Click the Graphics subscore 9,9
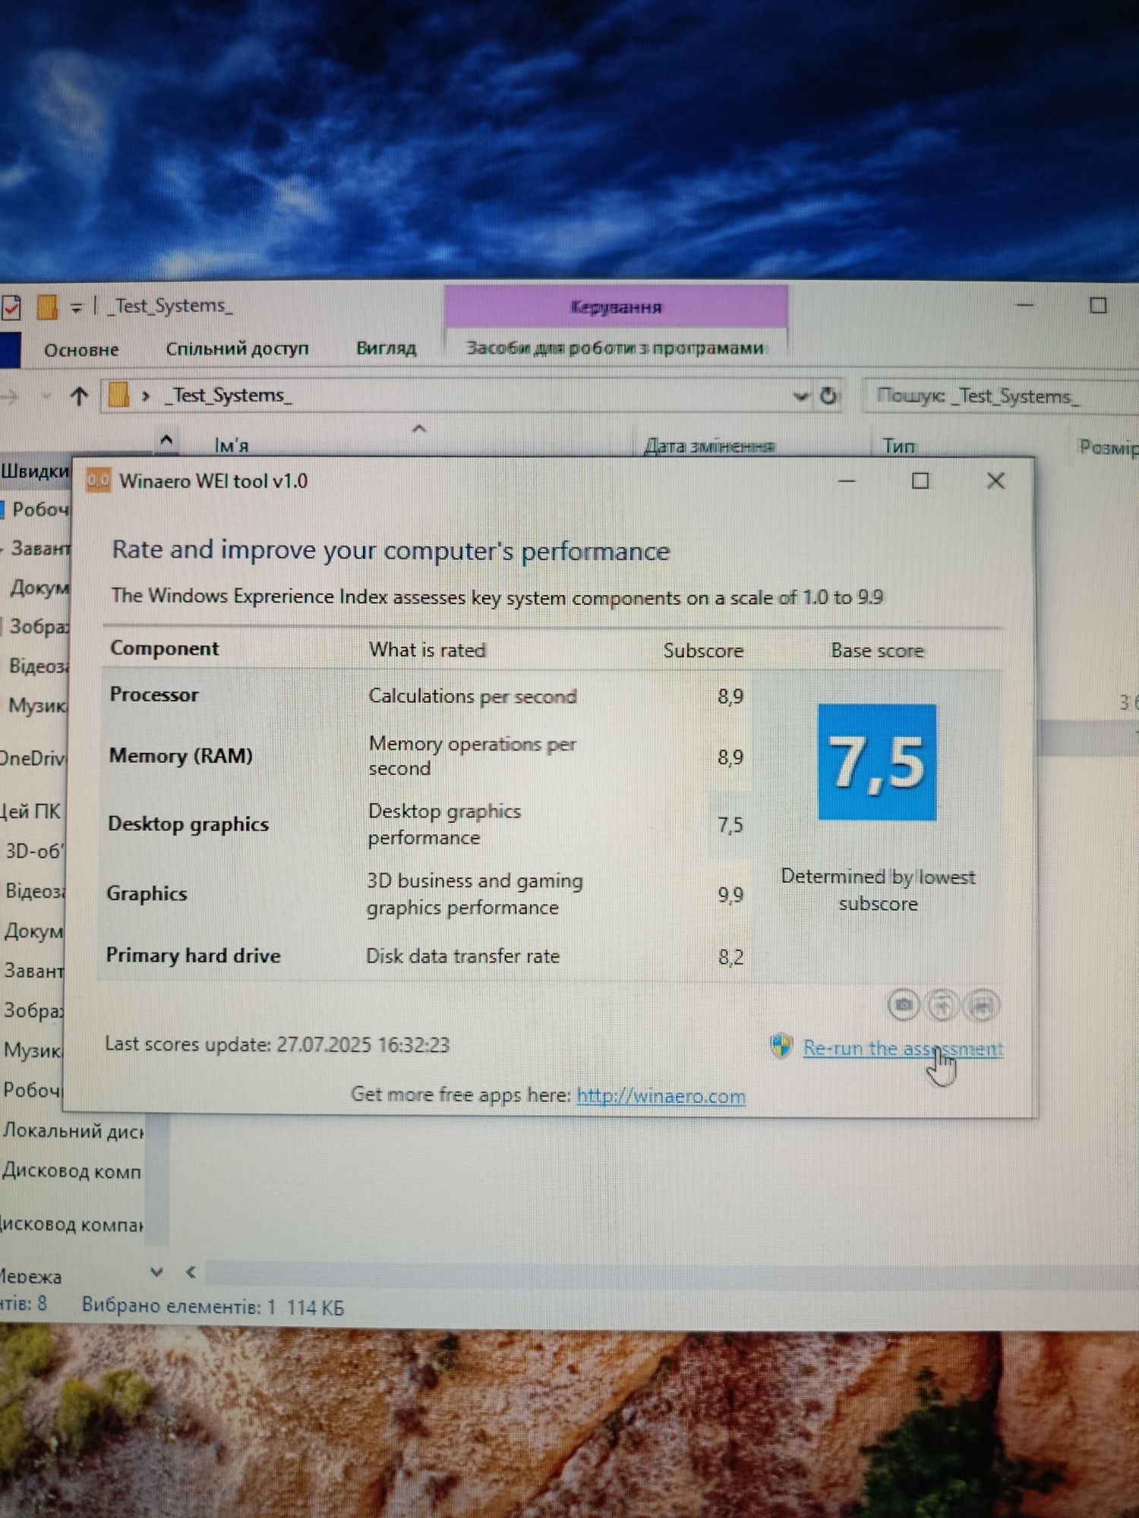The image size is (1139, 1518). tap(730, 896)
